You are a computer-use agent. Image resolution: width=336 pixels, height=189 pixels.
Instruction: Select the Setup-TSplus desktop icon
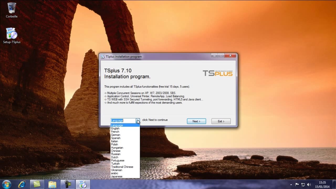[x=12, y=35]
